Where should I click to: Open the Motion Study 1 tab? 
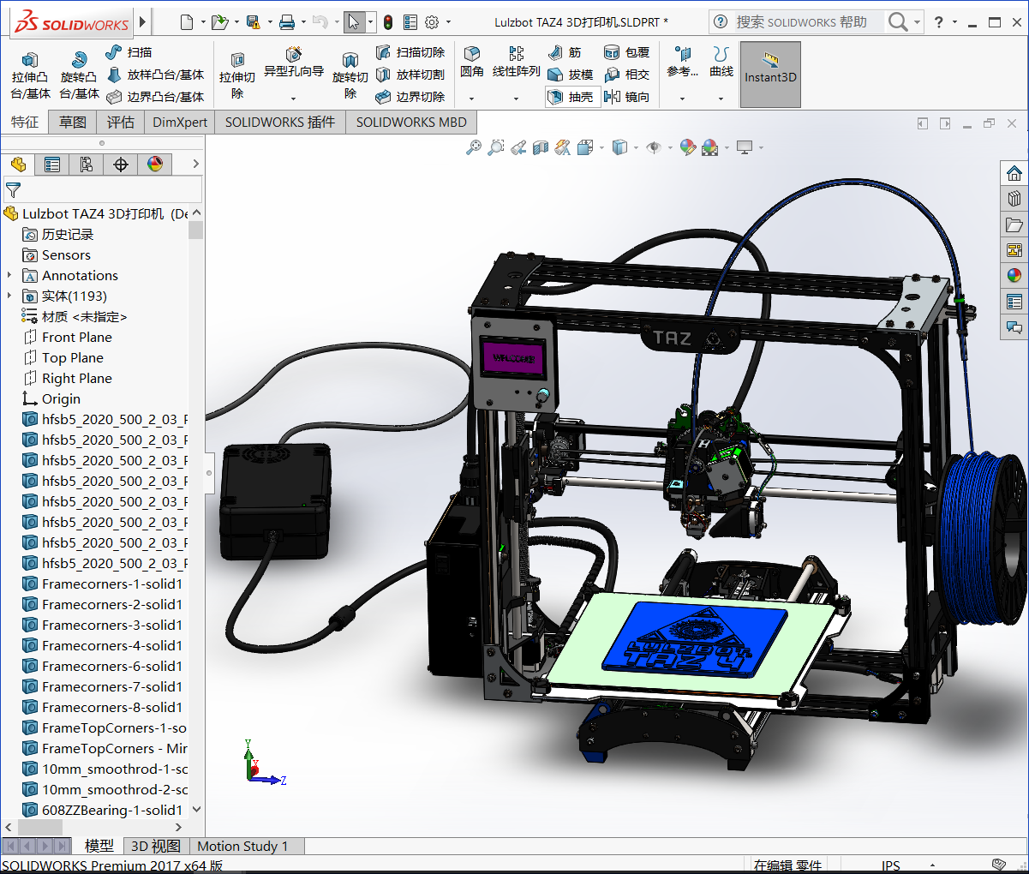point(245,846)
